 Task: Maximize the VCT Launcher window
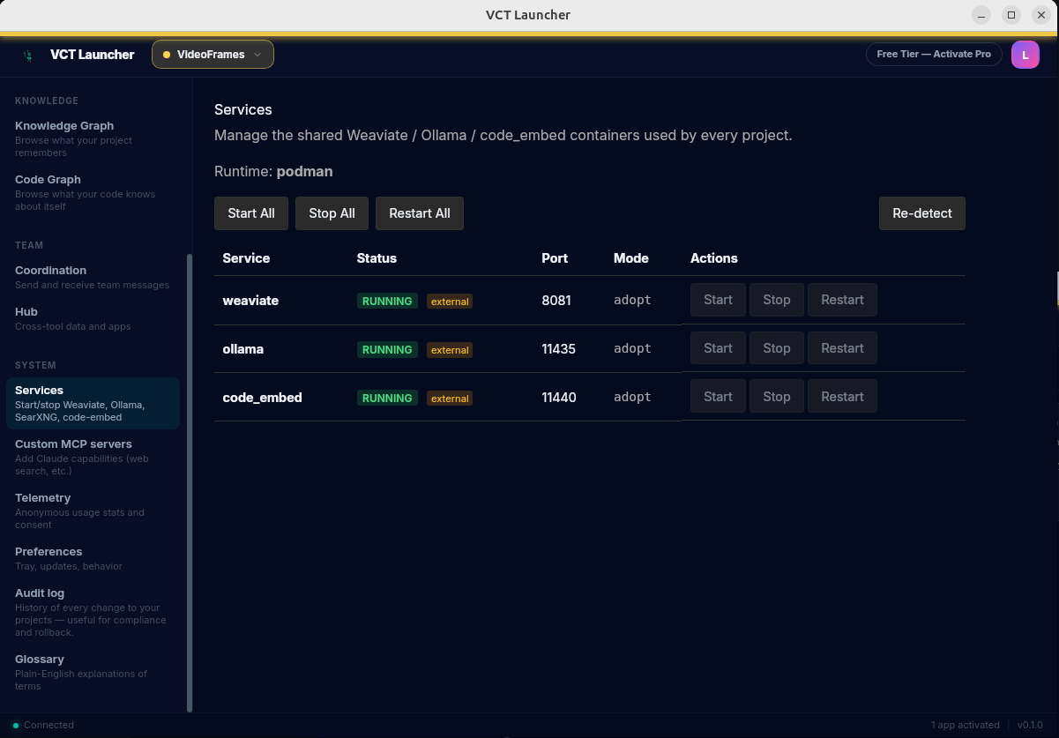pyautogui.click(x=1011, y=15)
